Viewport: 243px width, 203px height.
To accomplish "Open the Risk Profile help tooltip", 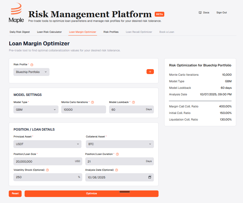I will [x=32, y=64].
